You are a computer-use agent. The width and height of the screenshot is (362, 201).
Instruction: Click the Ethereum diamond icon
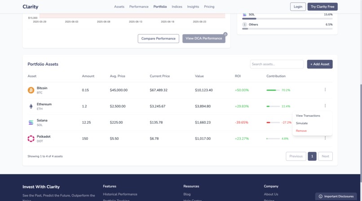pyautogui.click(x=31, y=106)
